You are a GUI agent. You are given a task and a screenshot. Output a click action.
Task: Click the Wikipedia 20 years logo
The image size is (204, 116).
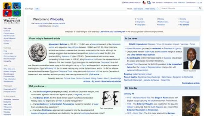12,13
